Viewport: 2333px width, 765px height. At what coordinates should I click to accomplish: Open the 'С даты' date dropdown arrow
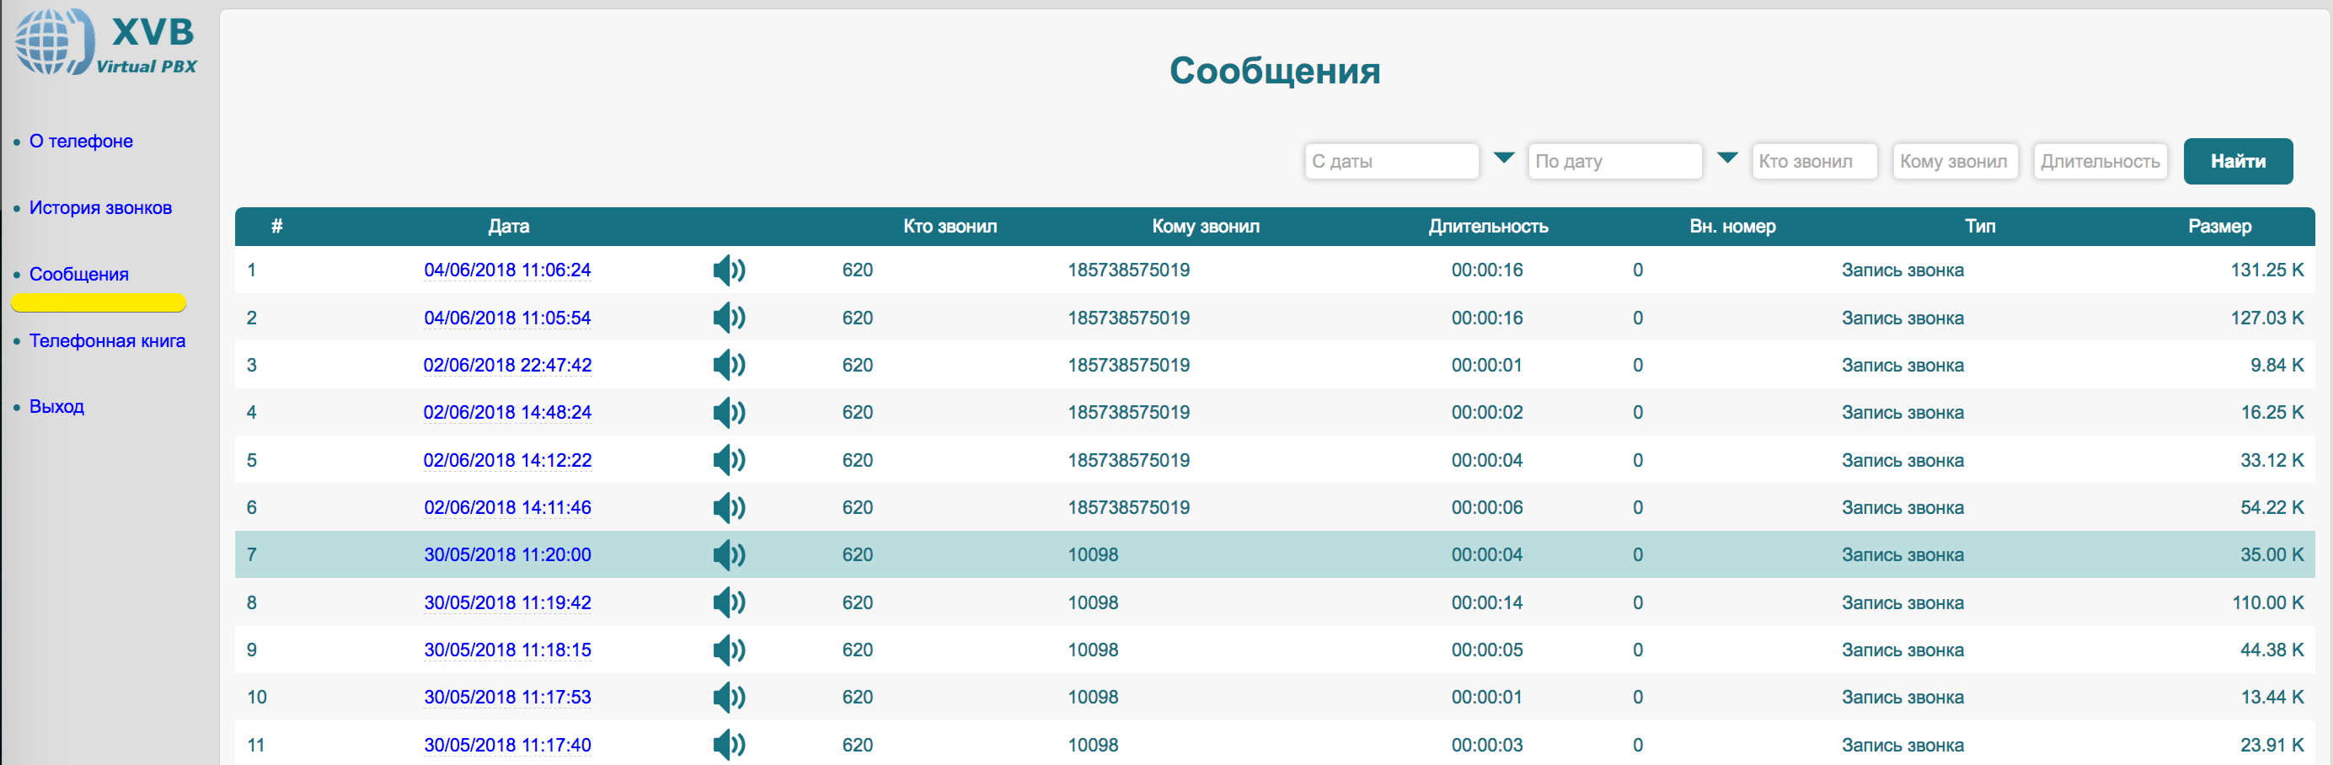pyautogui.click(x=1503, y=158)
